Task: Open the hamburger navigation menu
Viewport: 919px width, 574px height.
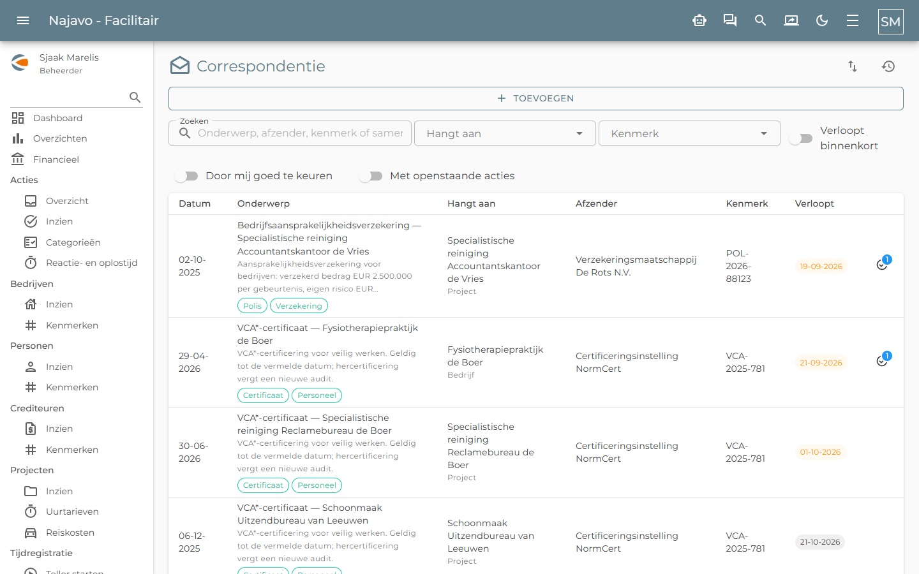Action: 23,20
